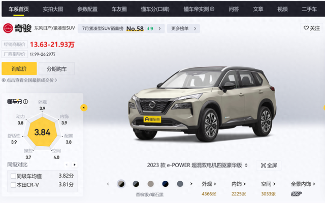Show next 同级对比 item with right arrow
This screenshot has width=325, height=203.
coord(75,165)
